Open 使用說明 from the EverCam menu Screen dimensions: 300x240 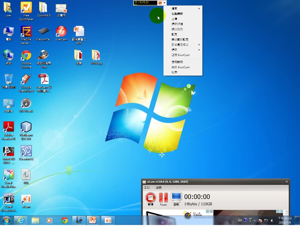(183, 62)
